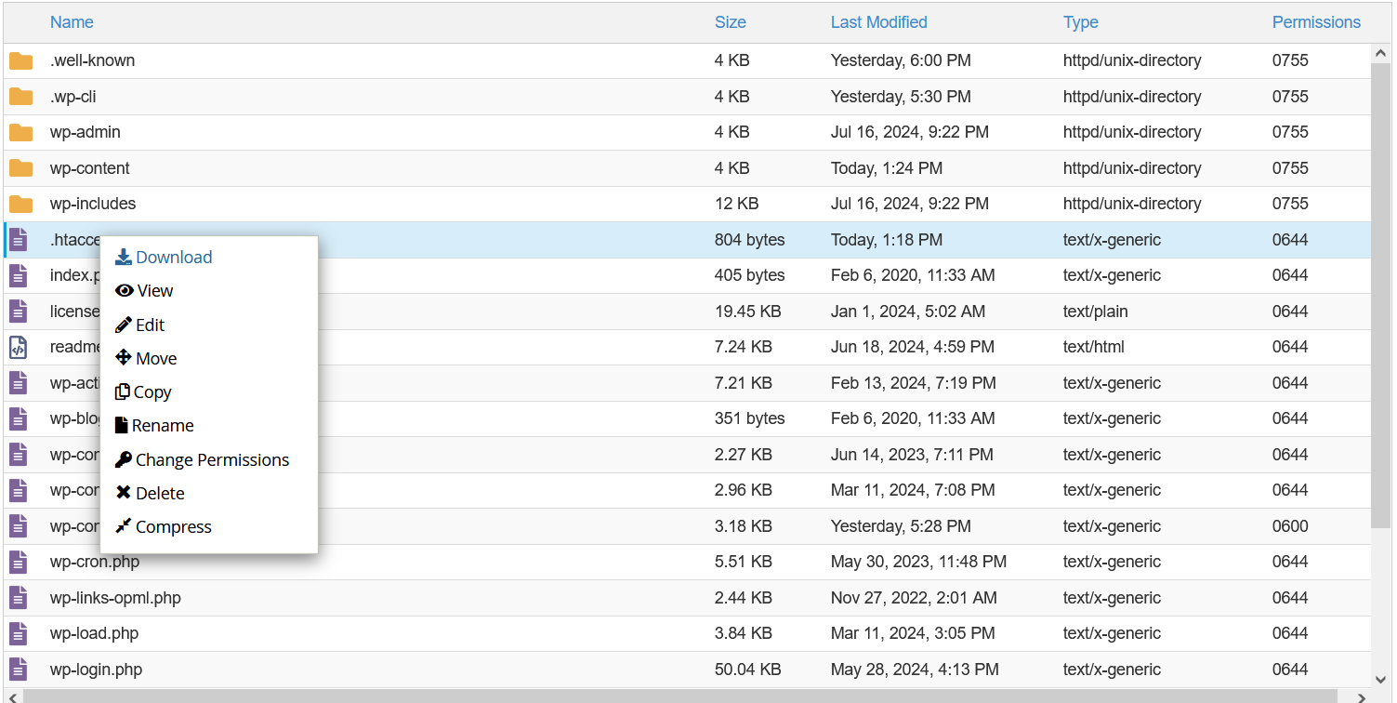Click the file icon in the 7.21 KB row
The image size is (1397, 703).
coord(19,383)
